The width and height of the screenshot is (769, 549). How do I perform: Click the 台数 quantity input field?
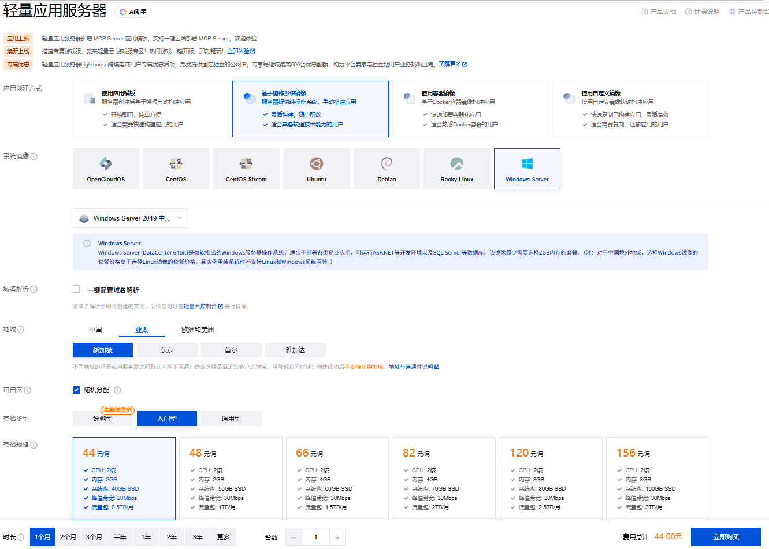315,537
